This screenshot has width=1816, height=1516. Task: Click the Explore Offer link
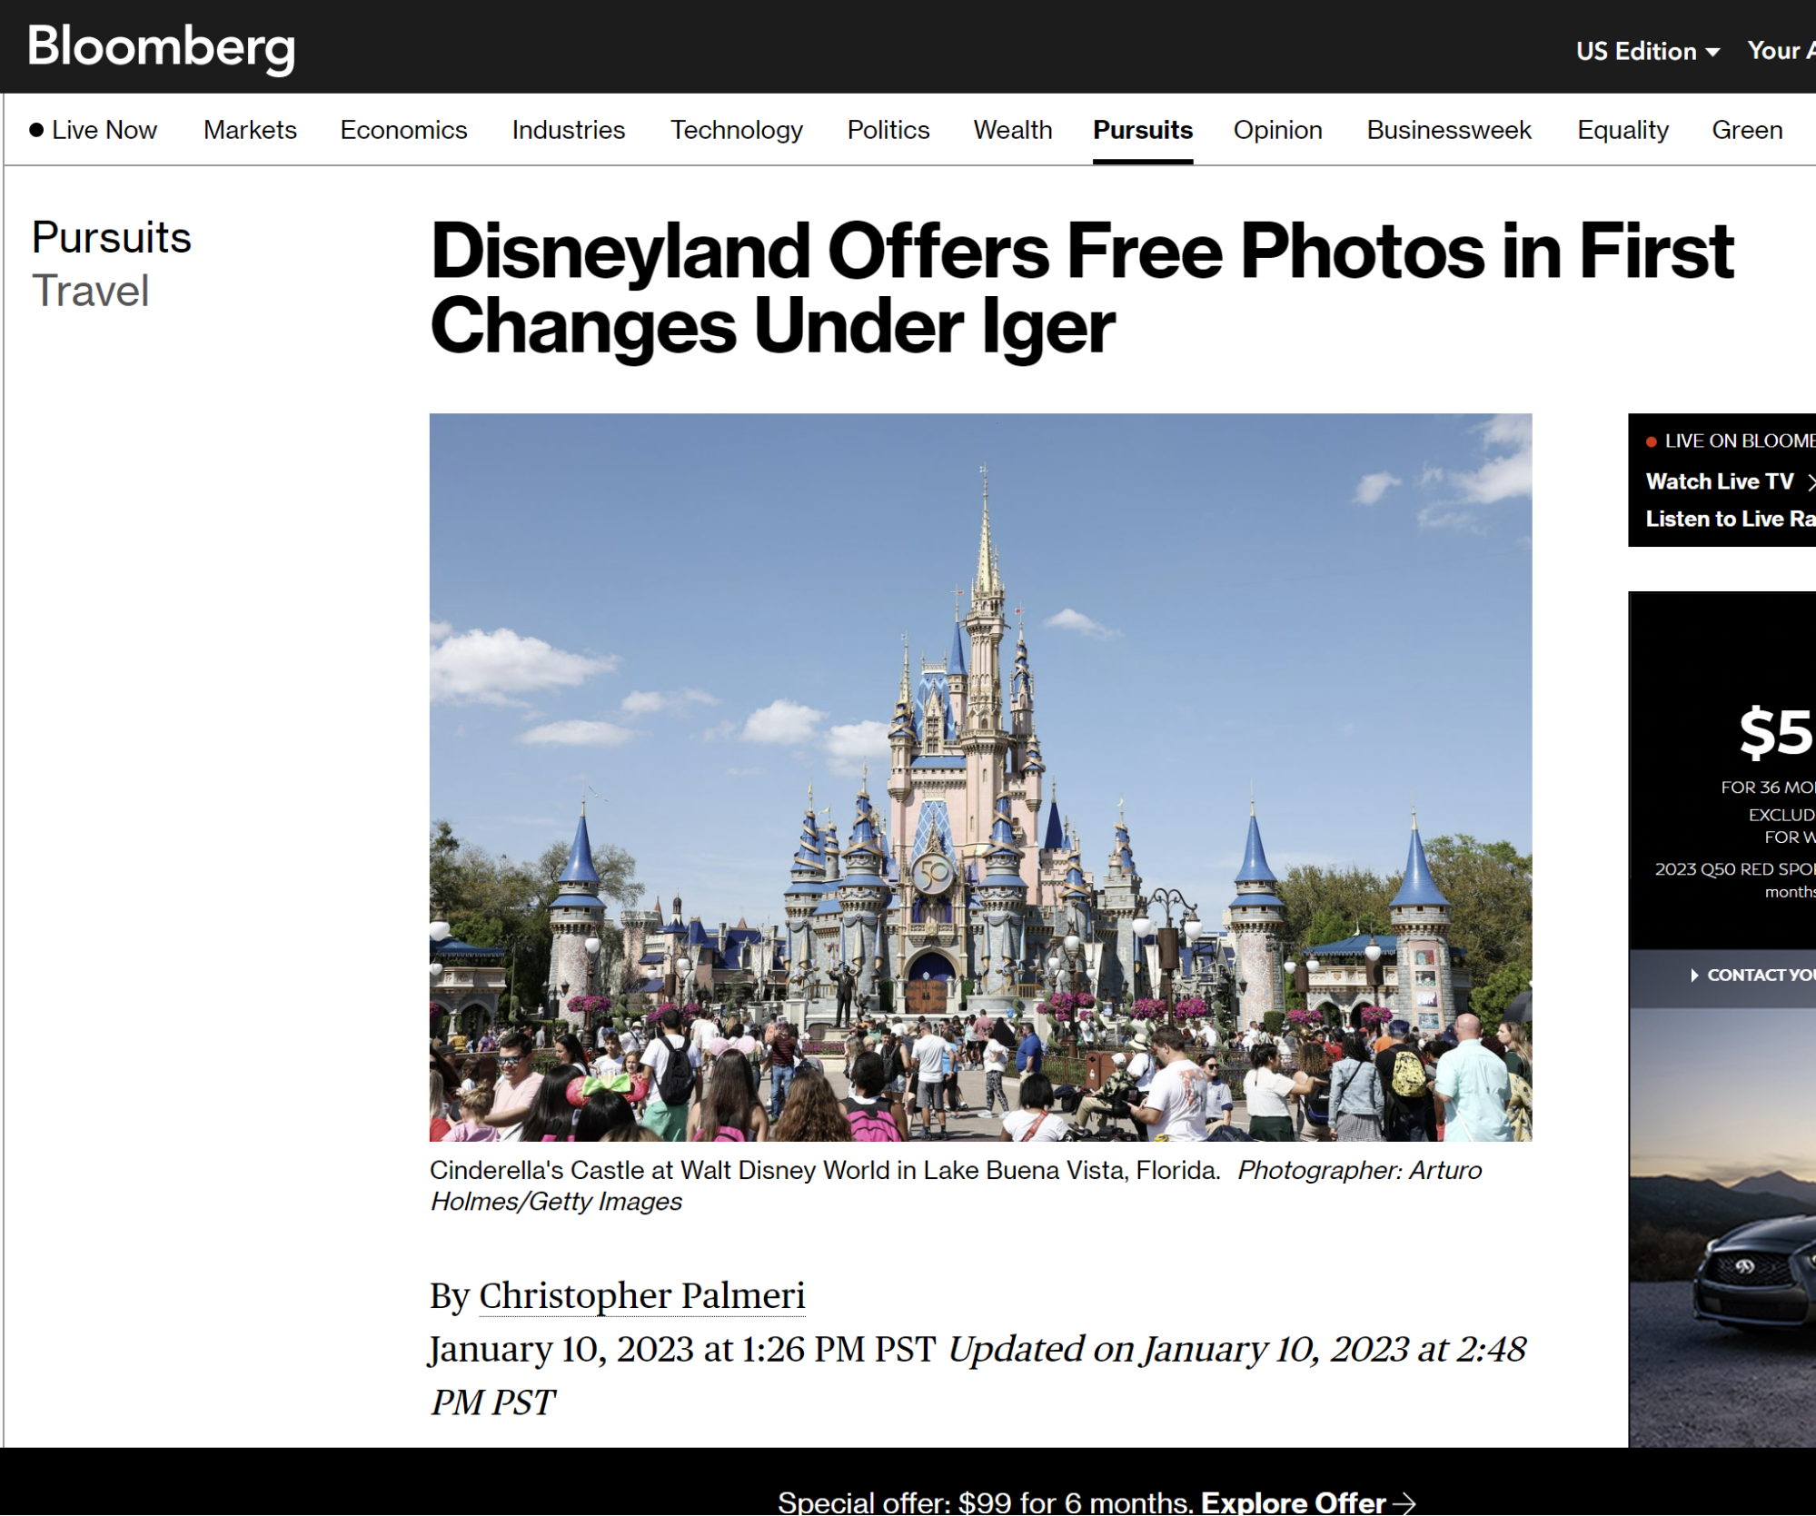point(1293,1502)
